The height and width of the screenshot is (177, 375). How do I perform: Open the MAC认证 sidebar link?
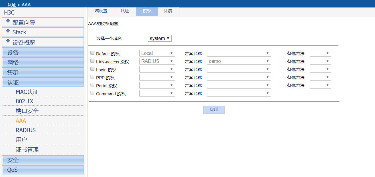[x=27, y=92]
